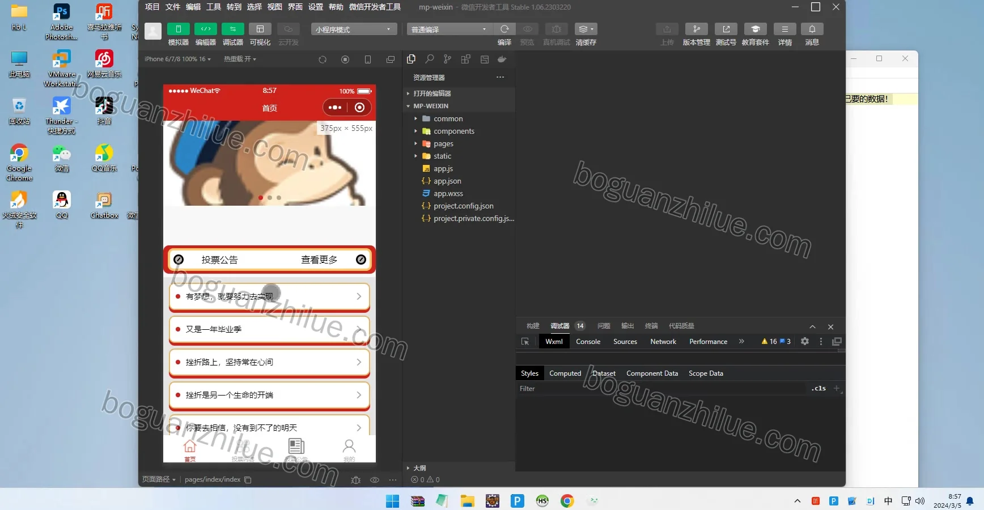Click the simulator refresh icon
The width and height of the screenshot is (984, 510).
[x=323, y=59]
